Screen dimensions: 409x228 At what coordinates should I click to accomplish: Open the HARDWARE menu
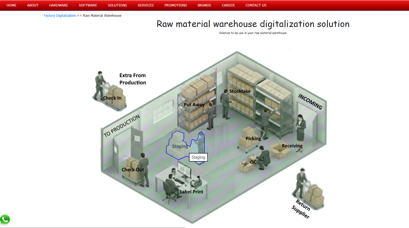pyautogui.click(x=59, y=5)
